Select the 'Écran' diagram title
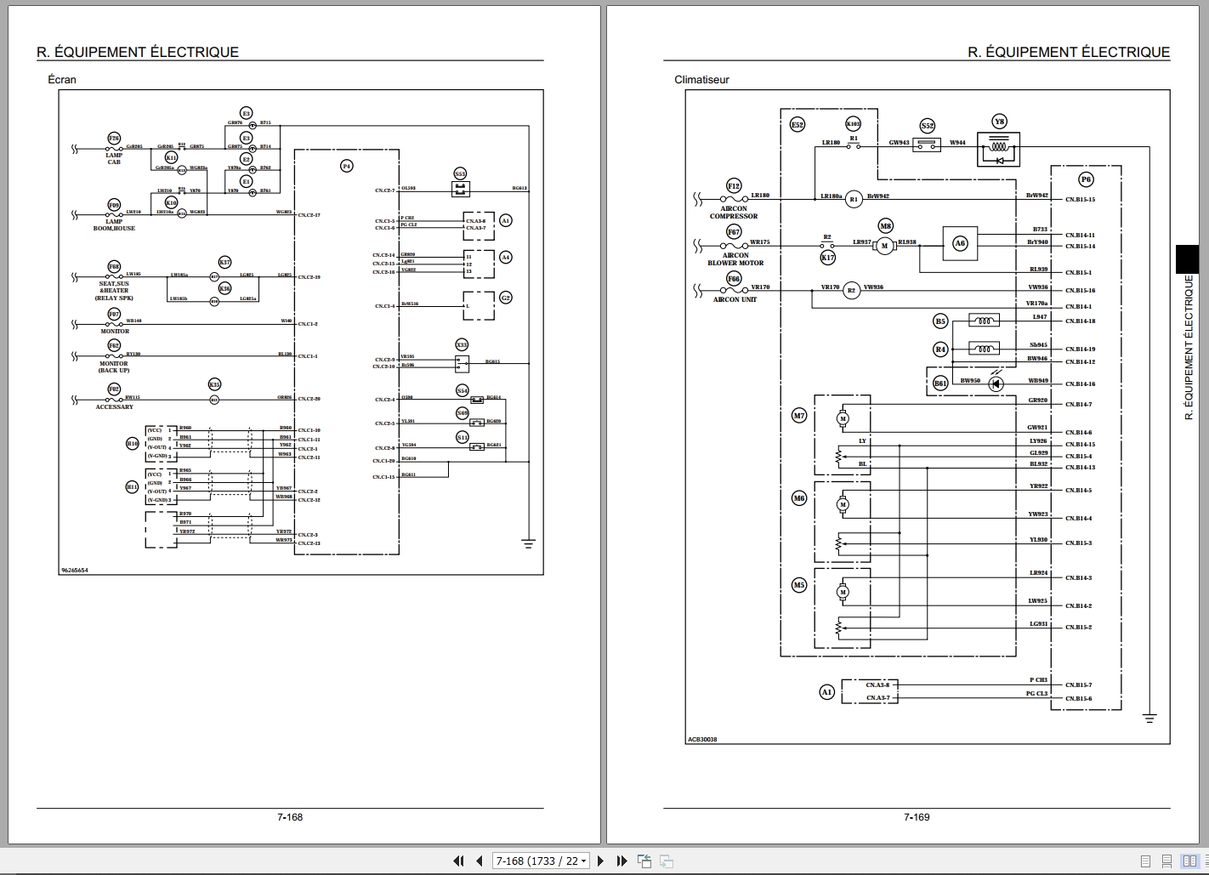 coord(62,80)
